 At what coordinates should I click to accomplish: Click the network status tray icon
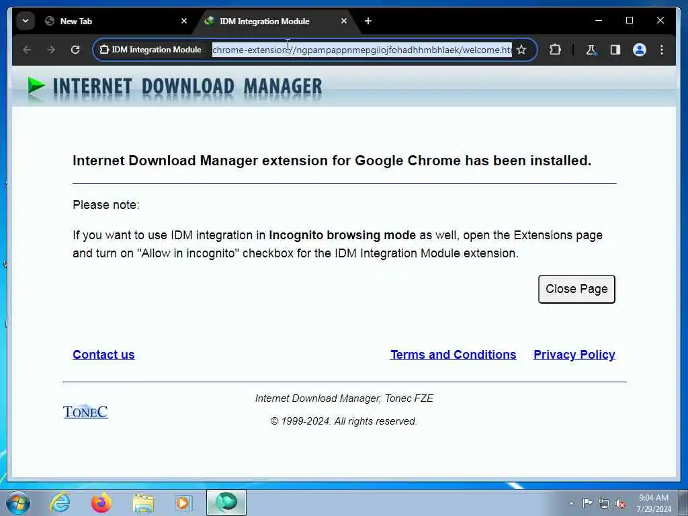coord(604,503)
